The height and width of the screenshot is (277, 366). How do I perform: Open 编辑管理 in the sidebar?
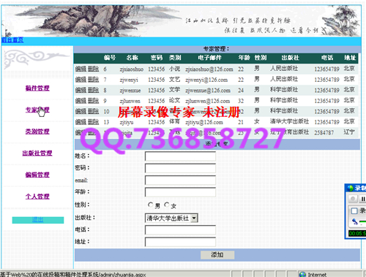click(37, 175)
